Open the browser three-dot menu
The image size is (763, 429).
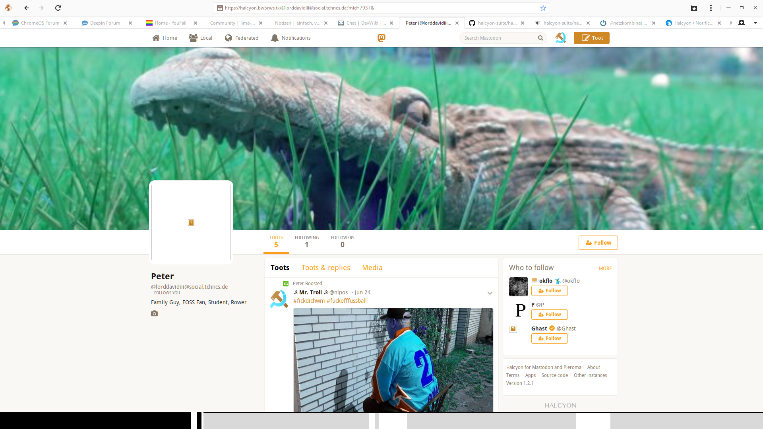[x=711, y=8]
